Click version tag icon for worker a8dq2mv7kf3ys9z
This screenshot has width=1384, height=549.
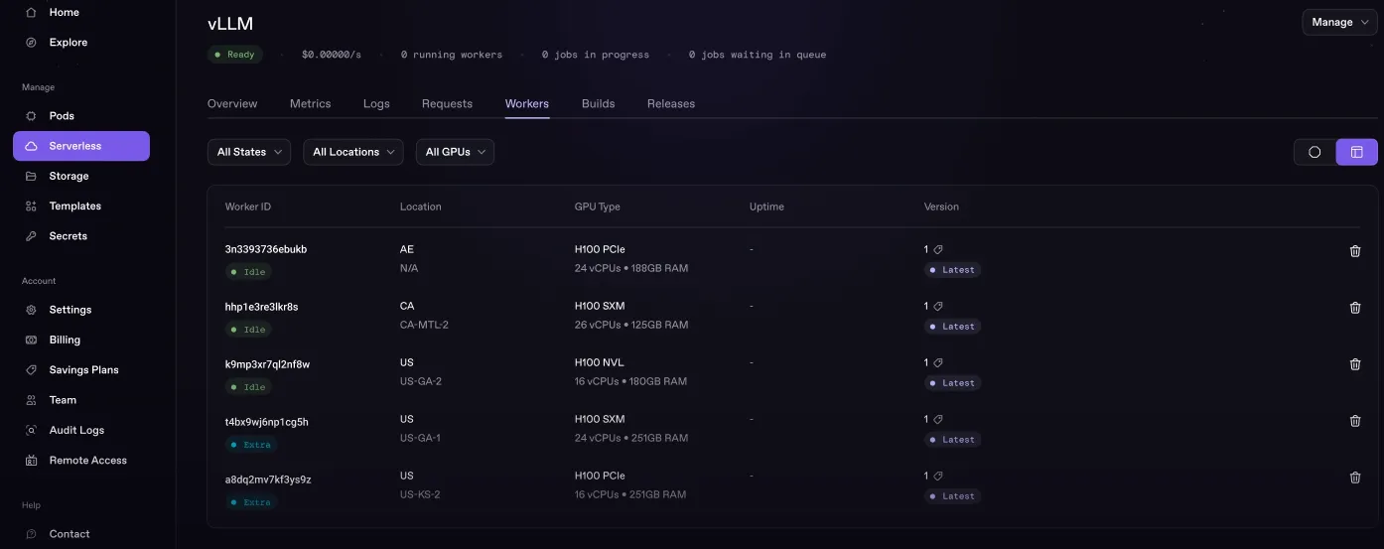click(x=938, y=477)
